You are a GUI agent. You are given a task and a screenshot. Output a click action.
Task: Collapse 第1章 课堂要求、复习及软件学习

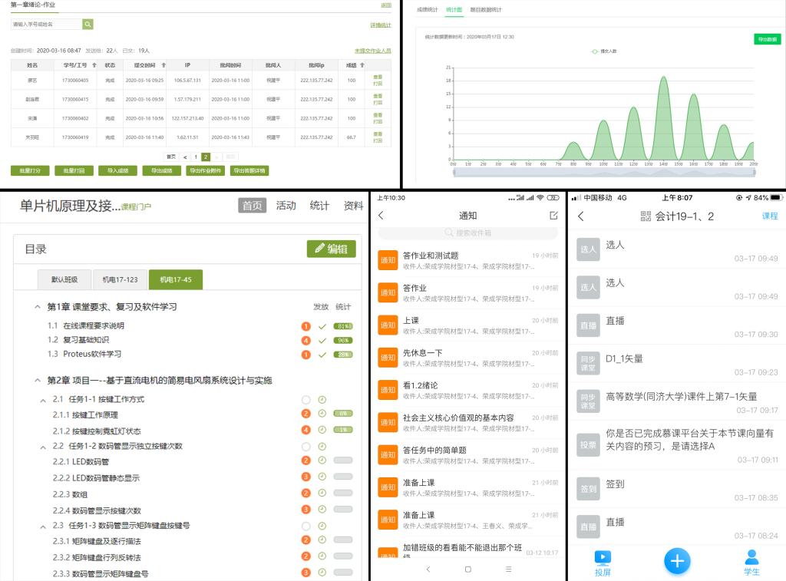tap(38, 307)
